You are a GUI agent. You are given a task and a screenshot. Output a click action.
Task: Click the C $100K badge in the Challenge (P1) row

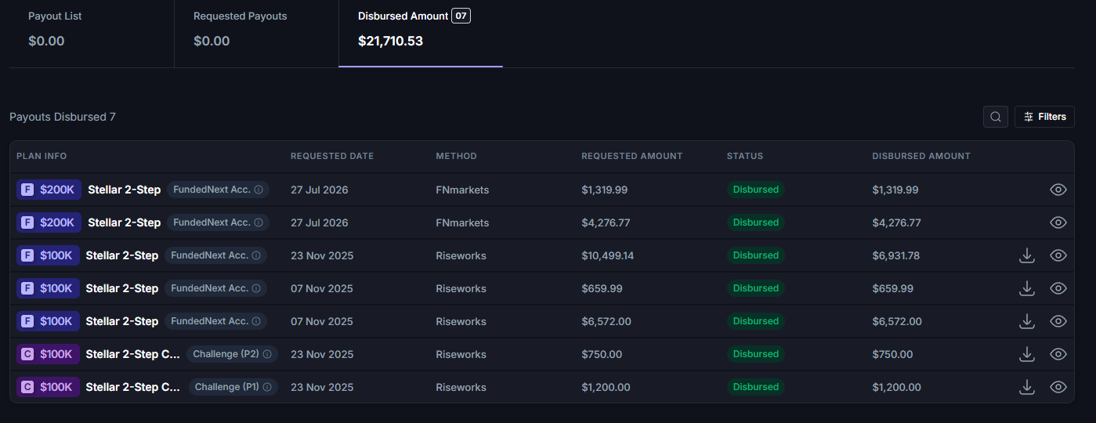pyautogui.click(x=49, y=387)
